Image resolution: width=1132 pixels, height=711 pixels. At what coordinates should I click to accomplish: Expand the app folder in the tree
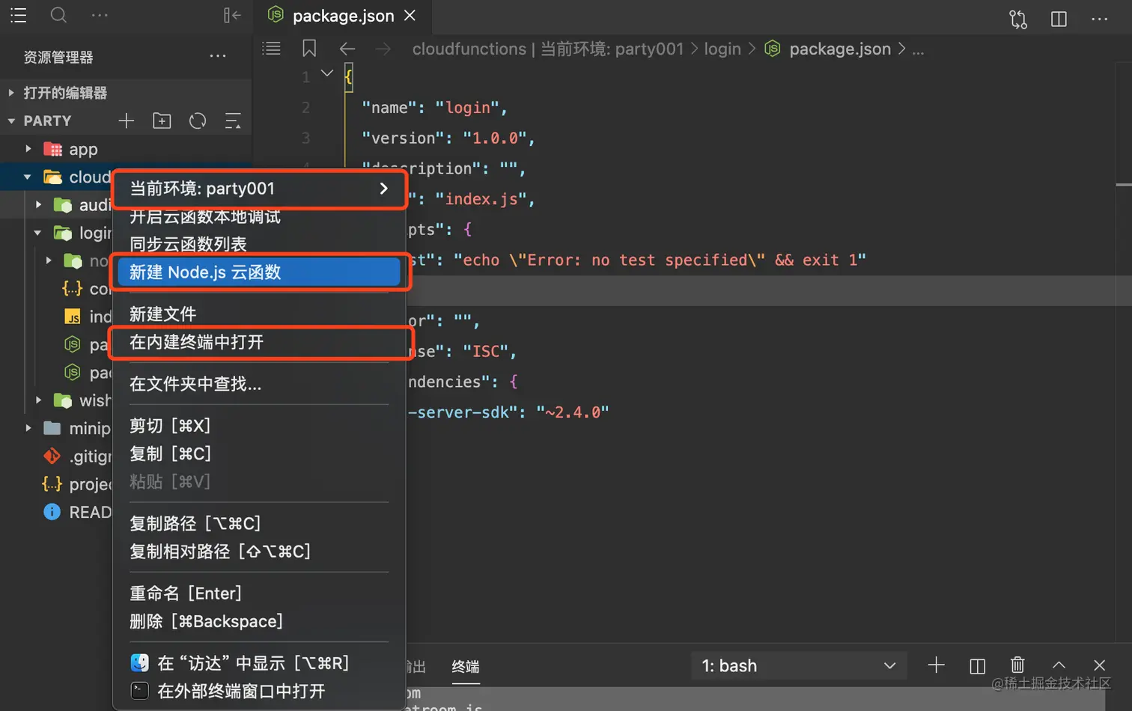[x=28, y=149]
